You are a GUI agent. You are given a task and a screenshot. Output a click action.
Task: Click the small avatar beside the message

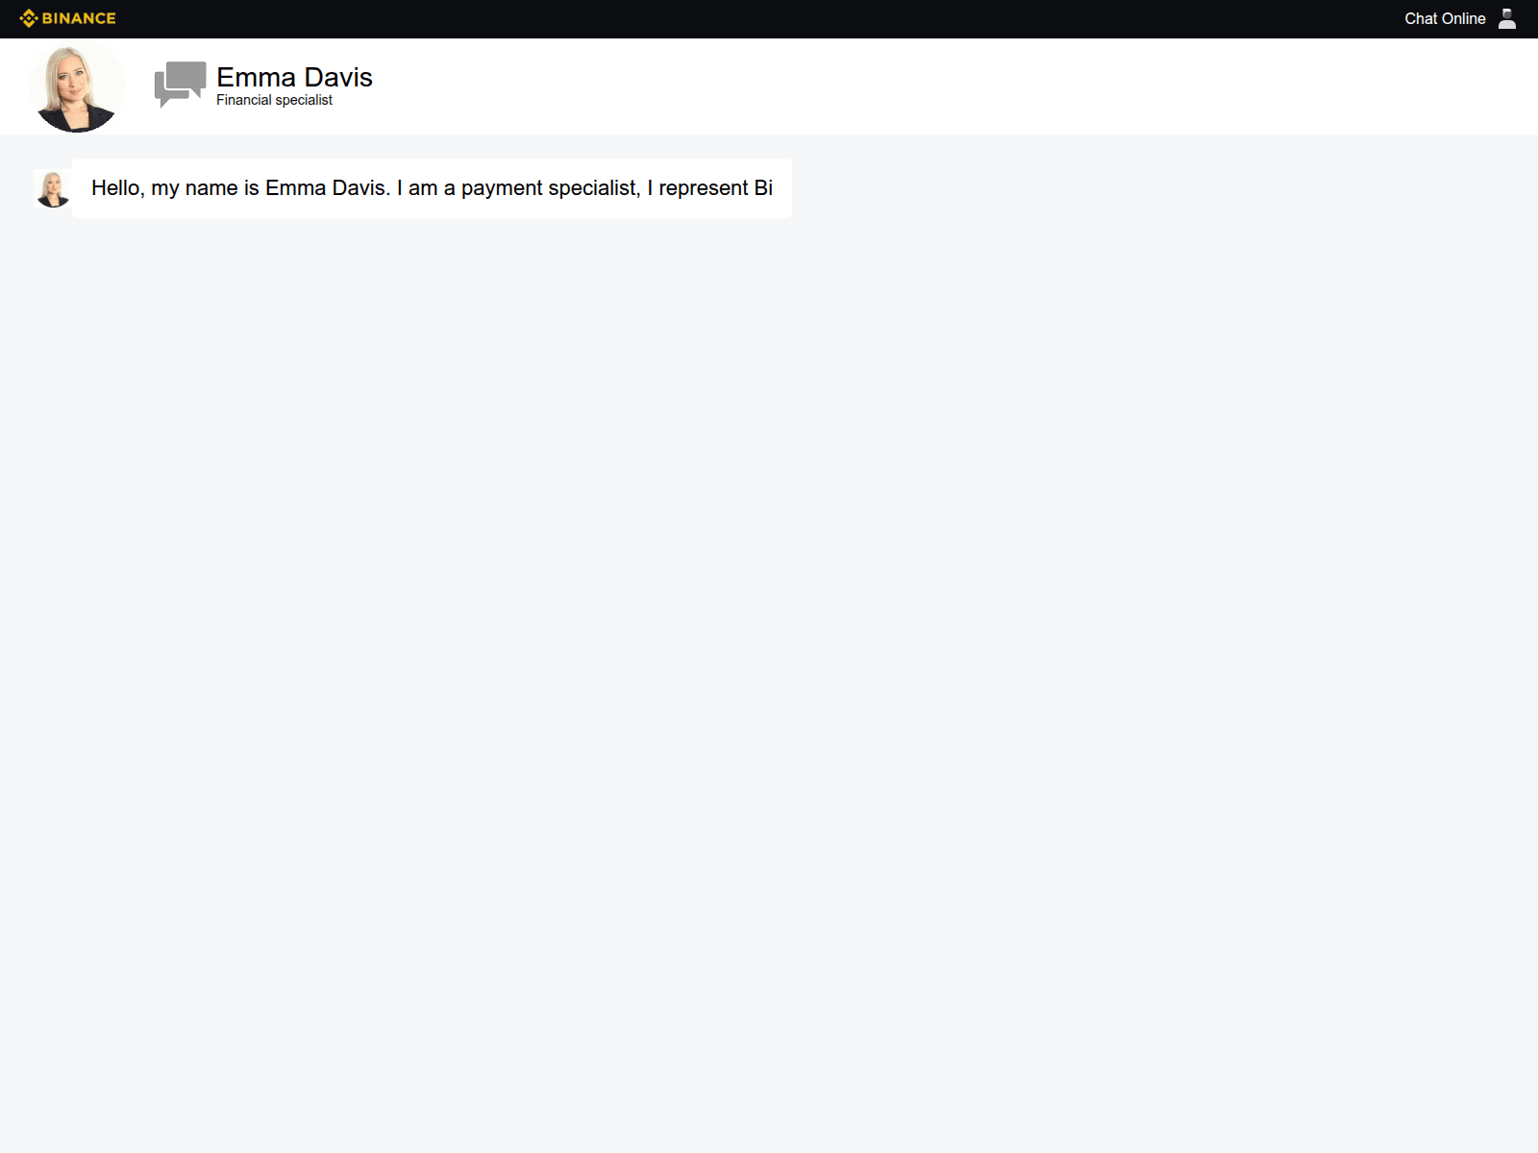pos(53,188)
